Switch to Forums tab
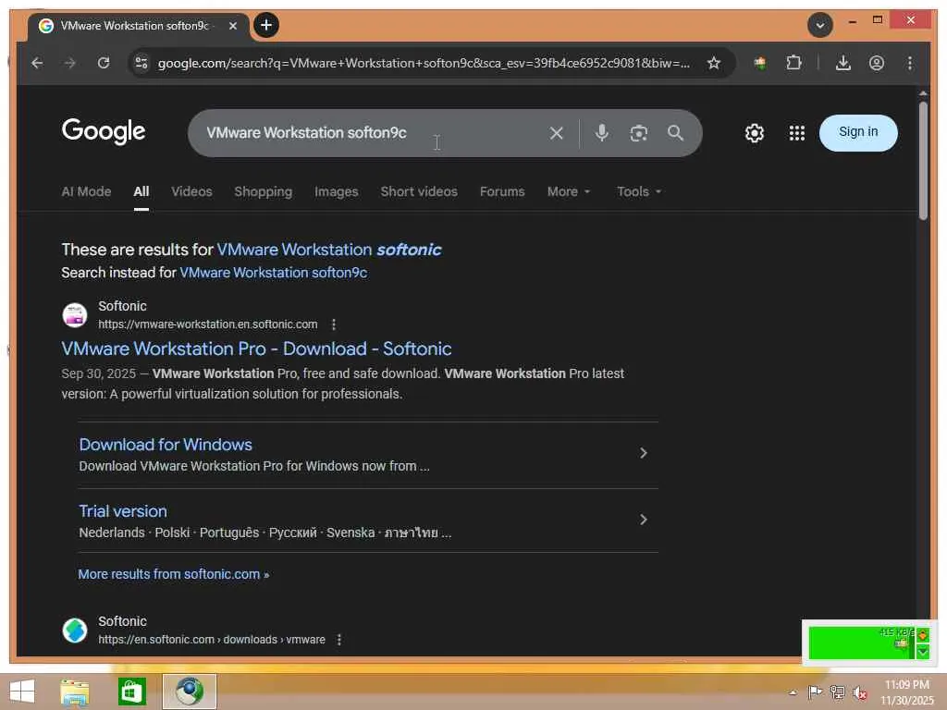 coord(502,191)
